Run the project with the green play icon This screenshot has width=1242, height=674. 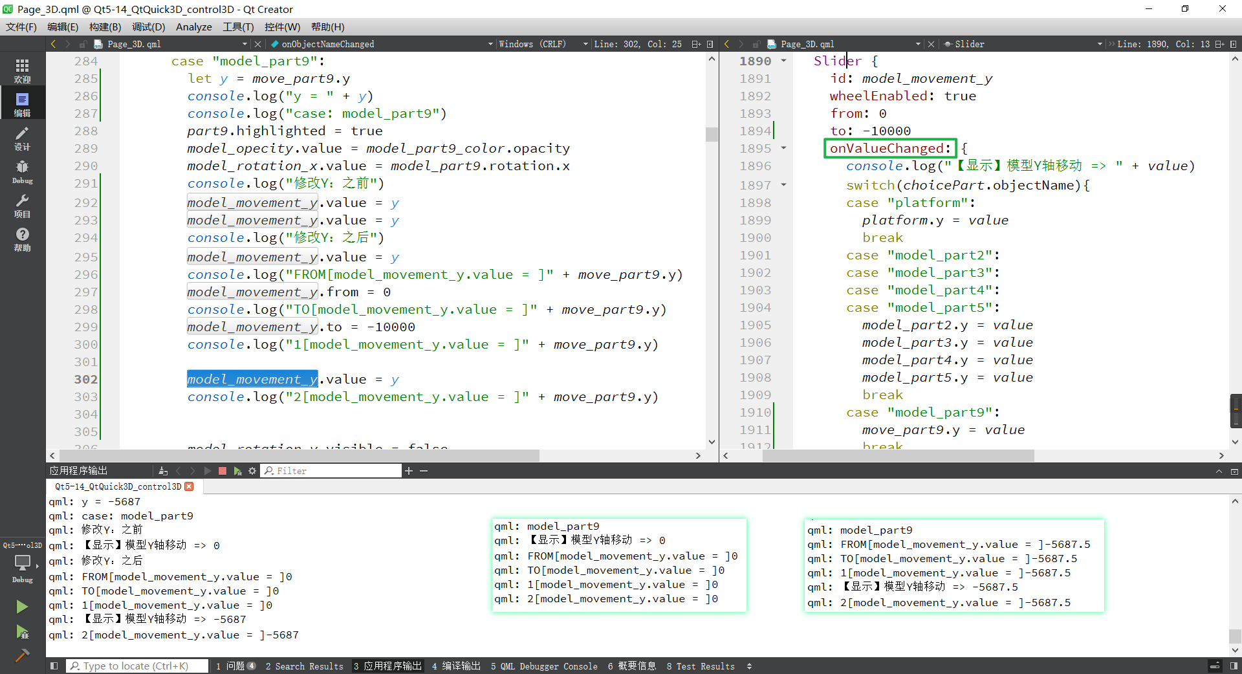coord(22,606)
